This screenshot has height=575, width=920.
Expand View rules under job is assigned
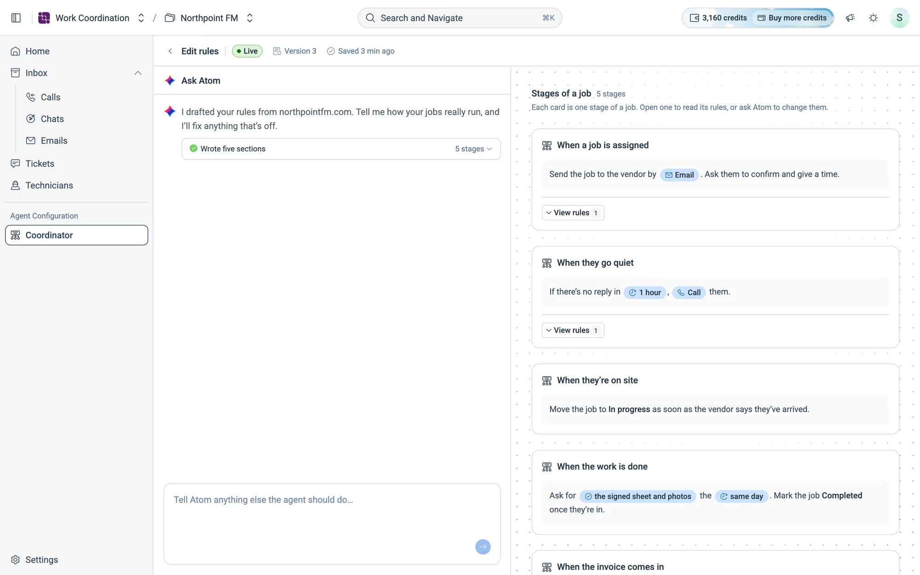pos(573,213)
